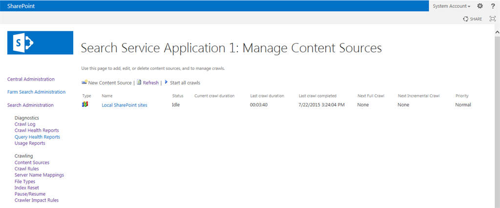
Task: Click the Local SharePoint sites type icon
Action: click(x=85, y=104)
